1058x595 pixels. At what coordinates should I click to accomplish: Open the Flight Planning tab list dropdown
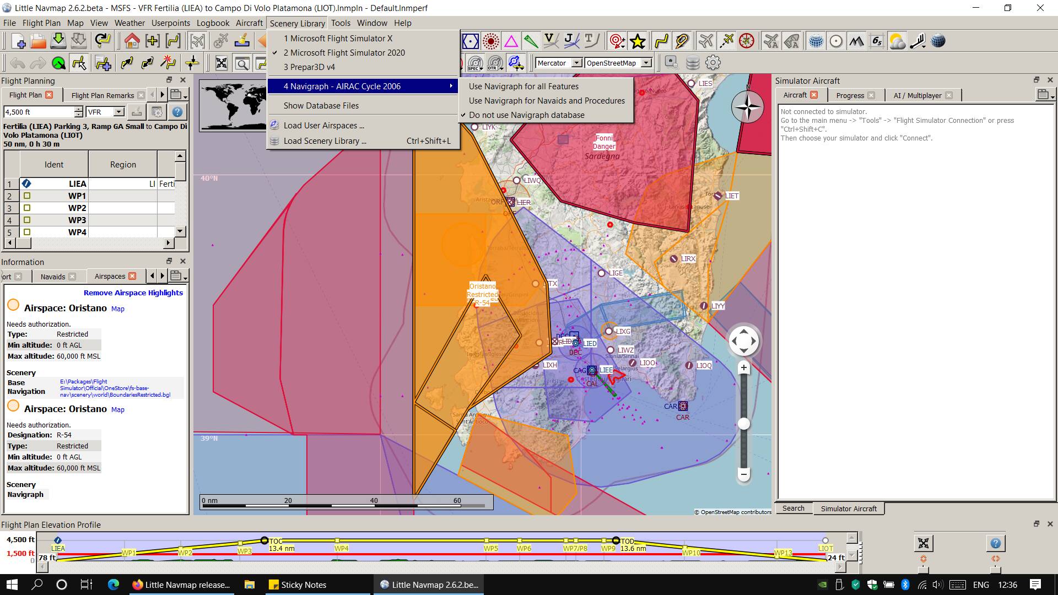[x=178, y=95]
